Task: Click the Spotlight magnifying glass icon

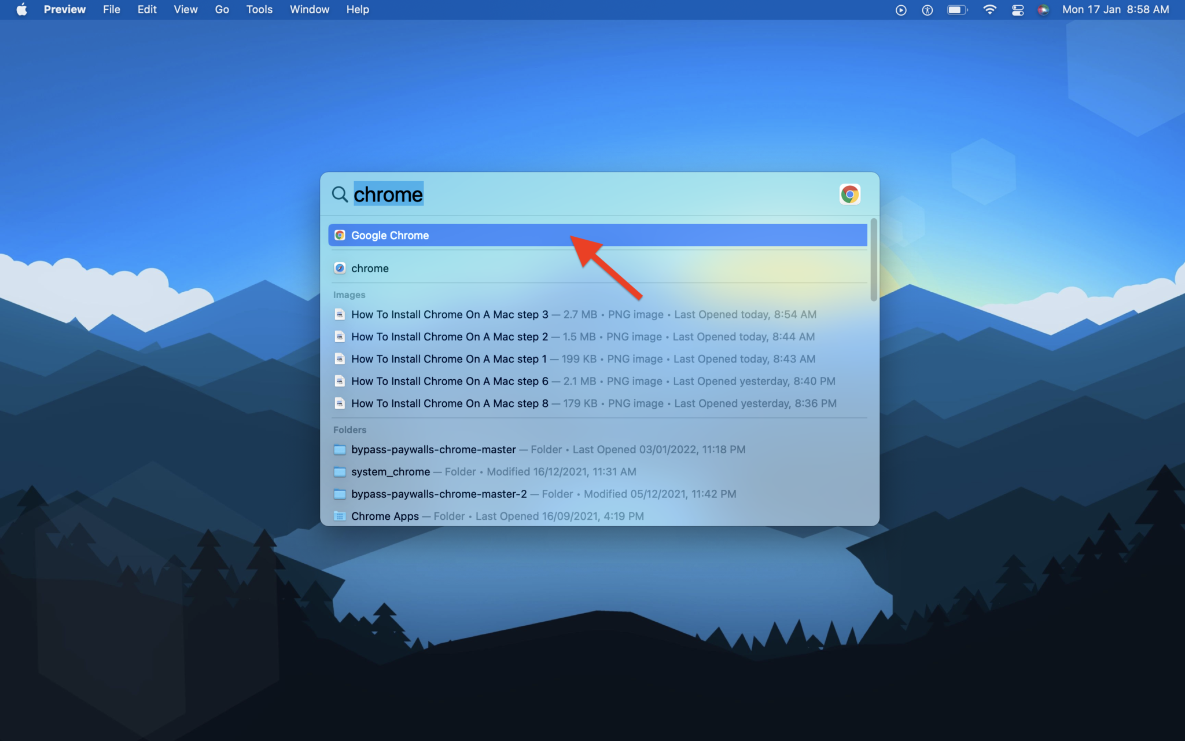Action: [x=340, y=195]
